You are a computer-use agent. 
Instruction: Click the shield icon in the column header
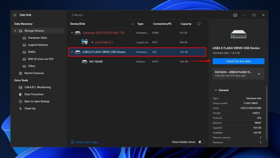200,24
